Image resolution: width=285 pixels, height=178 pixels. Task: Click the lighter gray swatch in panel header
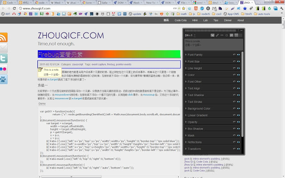pos(236,35)
